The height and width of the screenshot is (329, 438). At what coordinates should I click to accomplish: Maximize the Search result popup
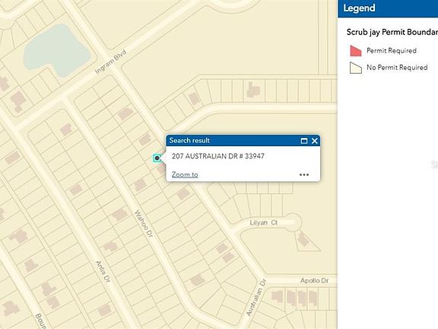(x=304, y=141)
